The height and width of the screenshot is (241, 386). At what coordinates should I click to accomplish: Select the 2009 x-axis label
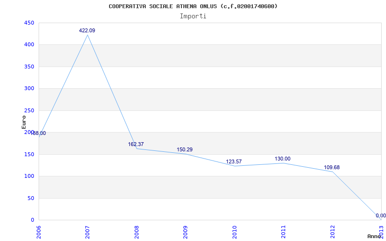tap(186, 232)
